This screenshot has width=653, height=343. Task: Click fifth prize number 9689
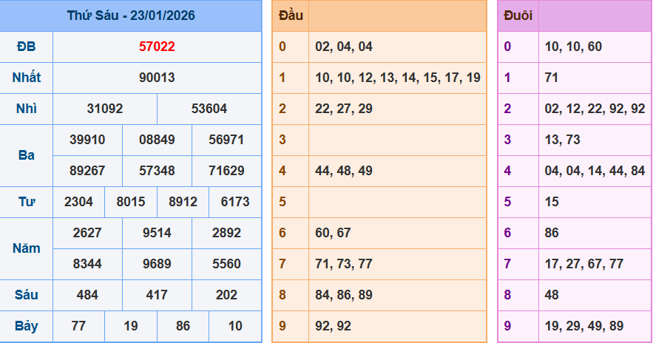pos(157,264)
